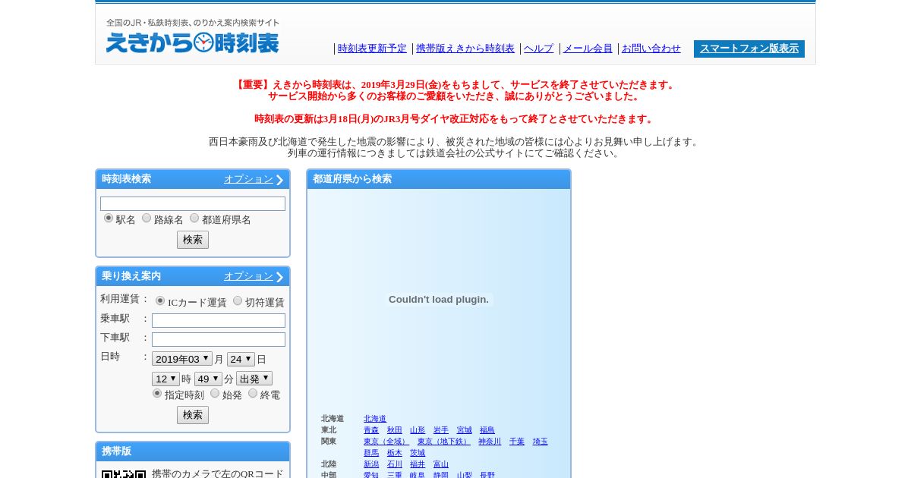This screenshot has width=911, height=478.
Task: Open the 栃木 prefecture link
Action: pos(395,453)
